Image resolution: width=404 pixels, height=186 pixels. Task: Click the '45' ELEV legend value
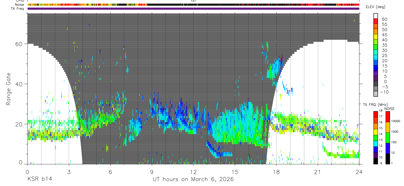[384, 35]
